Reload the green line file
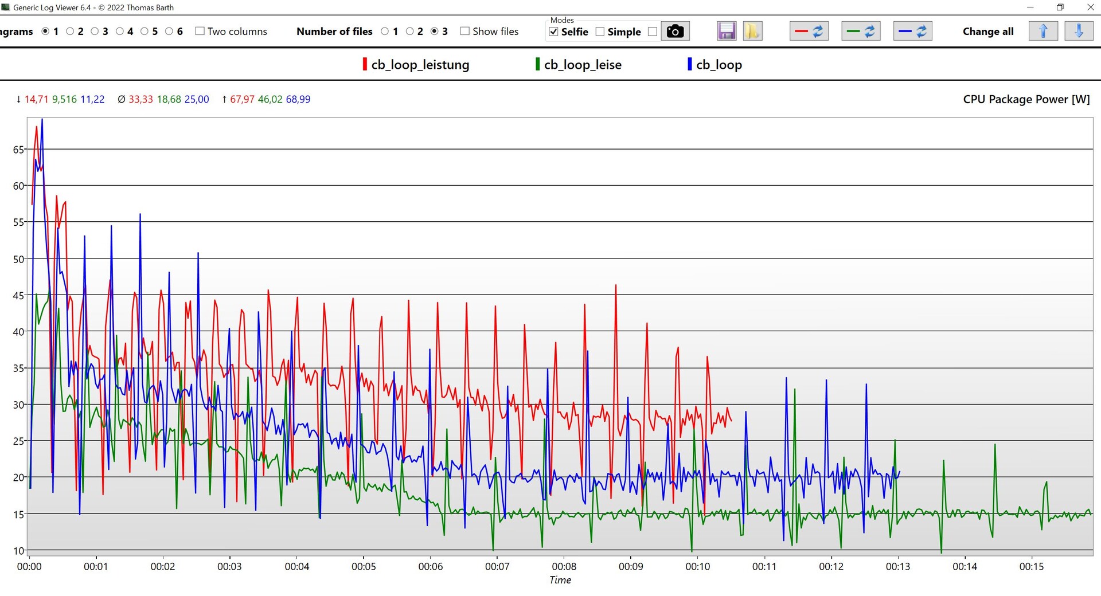 [861, 32]
